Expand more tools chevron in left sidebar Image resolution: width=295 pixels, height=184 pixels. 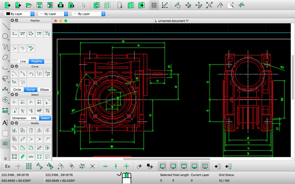(x=5, y=158)
